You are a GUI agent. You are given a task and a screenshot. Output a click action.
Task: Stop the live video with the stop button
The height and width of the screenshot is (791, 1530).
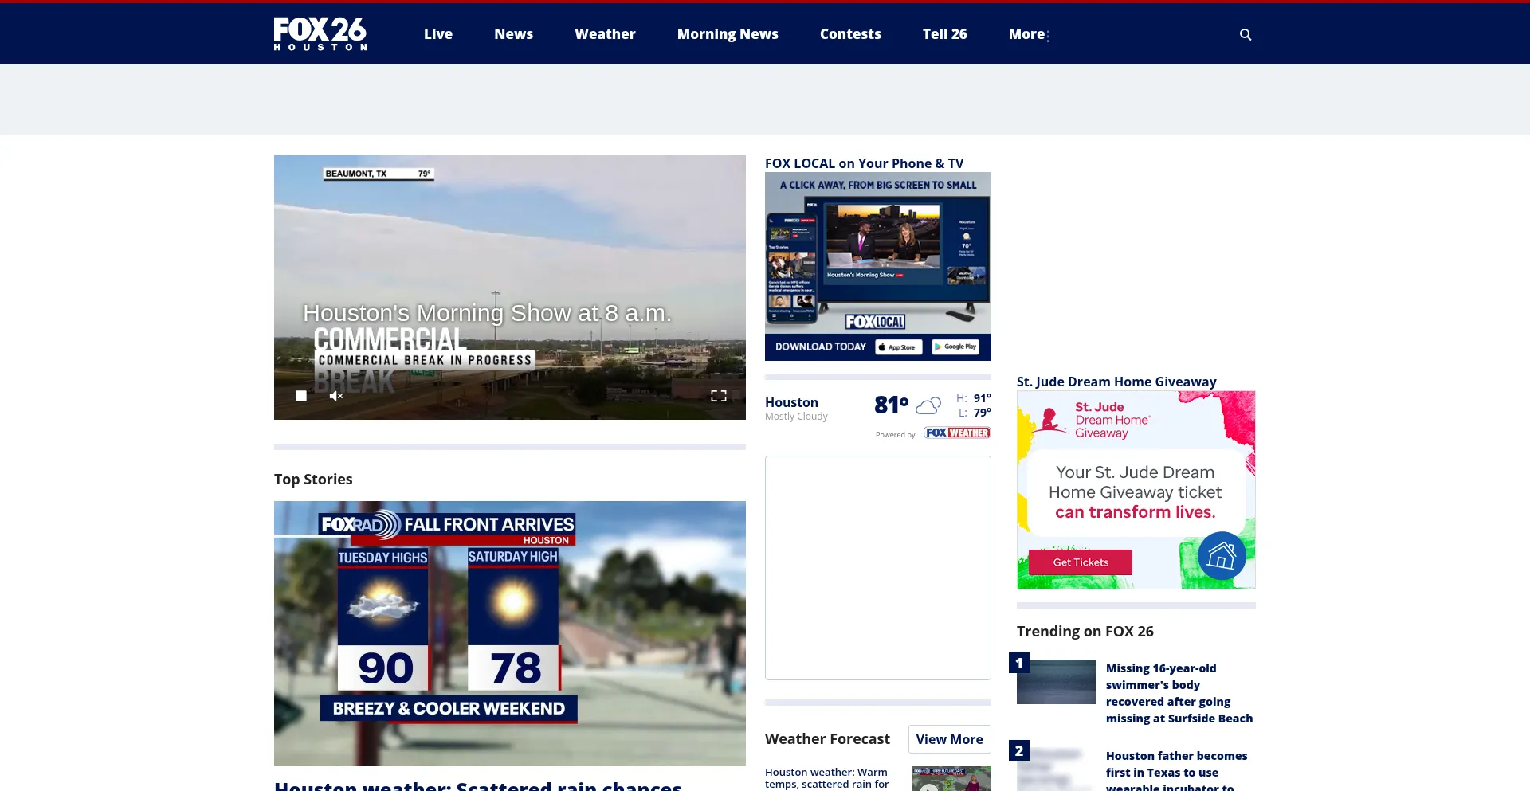[x=301, y=396]
